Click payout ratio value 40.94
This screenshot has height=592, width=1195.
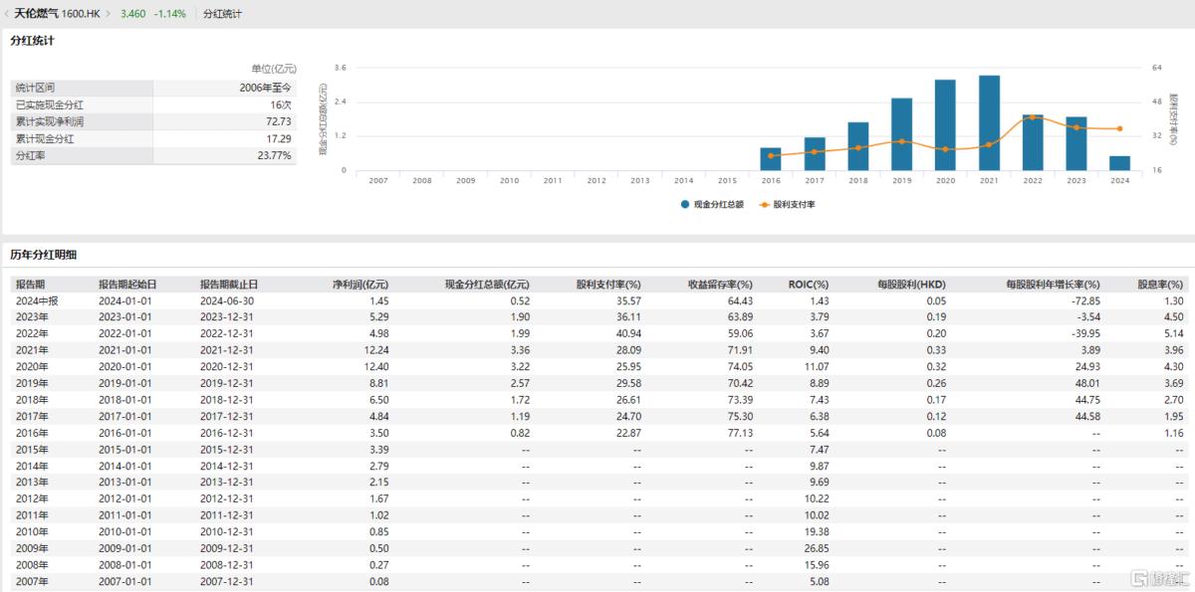(628, 332)
